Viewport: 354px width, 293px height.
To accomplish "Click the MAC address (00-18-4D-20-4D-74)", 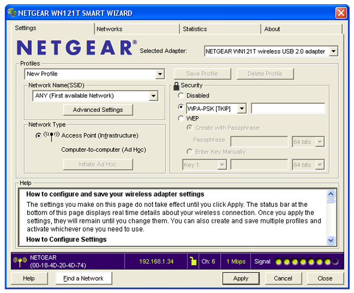I will 58,265.
